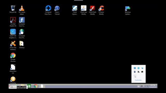Click the black monitor icon in tray popup
The image size is (166, 93).
click(x=142, y=72)
